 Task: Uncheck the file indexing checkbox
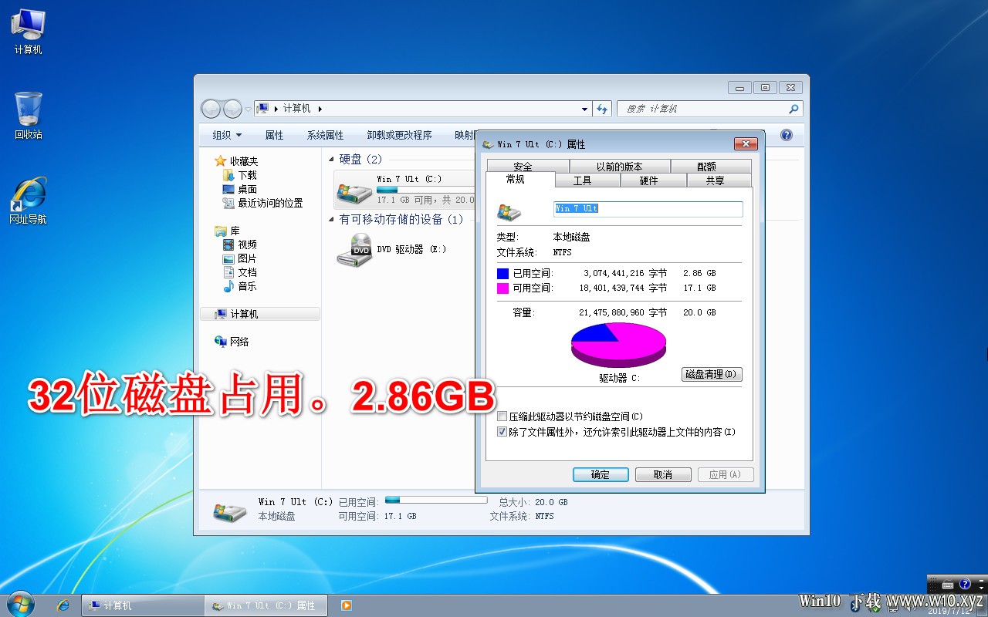pos(502,432)
